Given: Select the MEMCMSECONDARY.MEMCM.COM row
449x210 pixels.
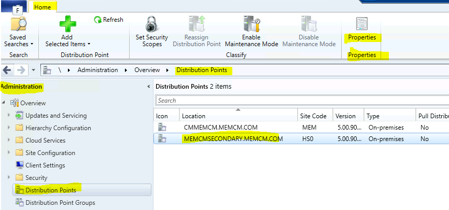Looking at the screenshot, I should [x=301, y=138].
